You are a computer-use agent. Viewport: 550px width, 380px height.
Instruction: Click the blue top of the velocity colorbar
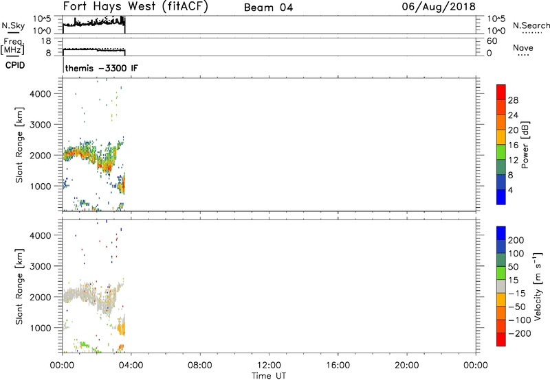click(x=501, y=233)
